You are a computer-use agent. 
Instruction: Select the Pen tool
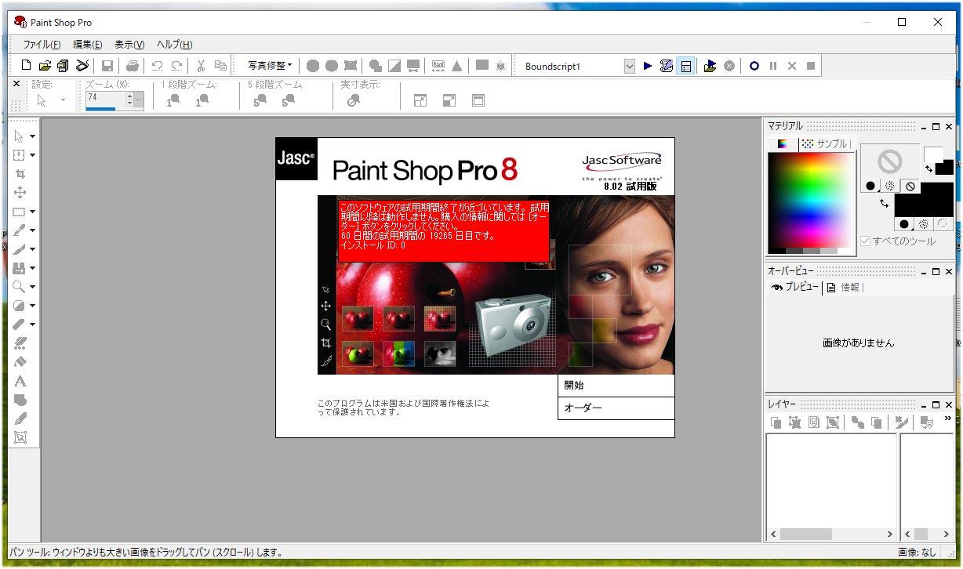(x=20, y=419)
